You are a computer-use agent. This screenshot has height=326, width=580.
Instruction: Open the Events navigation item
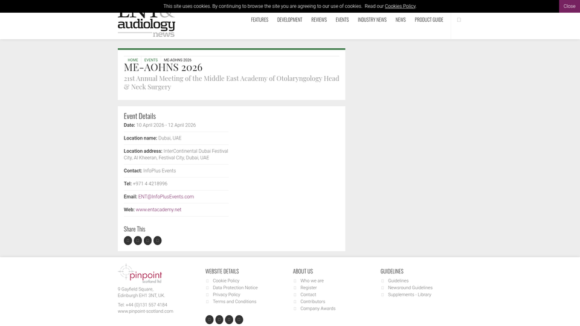pos(342,20)
